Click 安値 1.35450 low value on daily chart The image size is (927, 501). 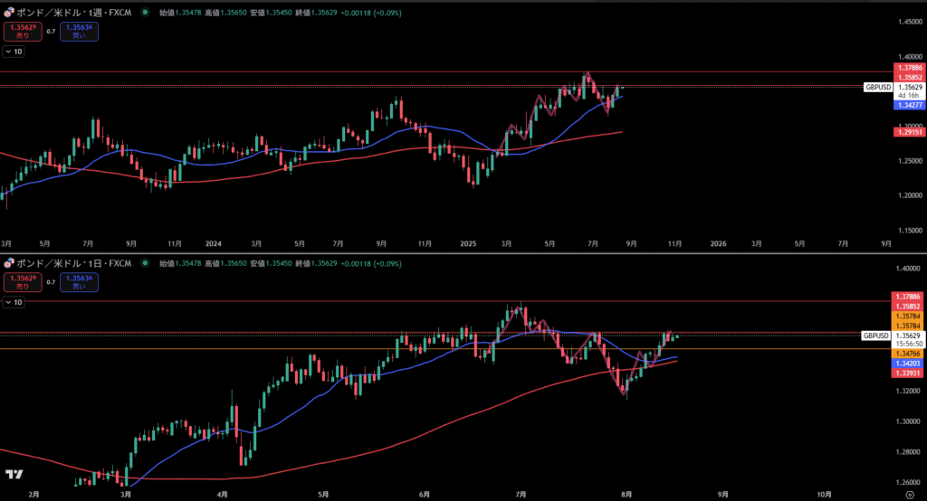coord(271,263)
